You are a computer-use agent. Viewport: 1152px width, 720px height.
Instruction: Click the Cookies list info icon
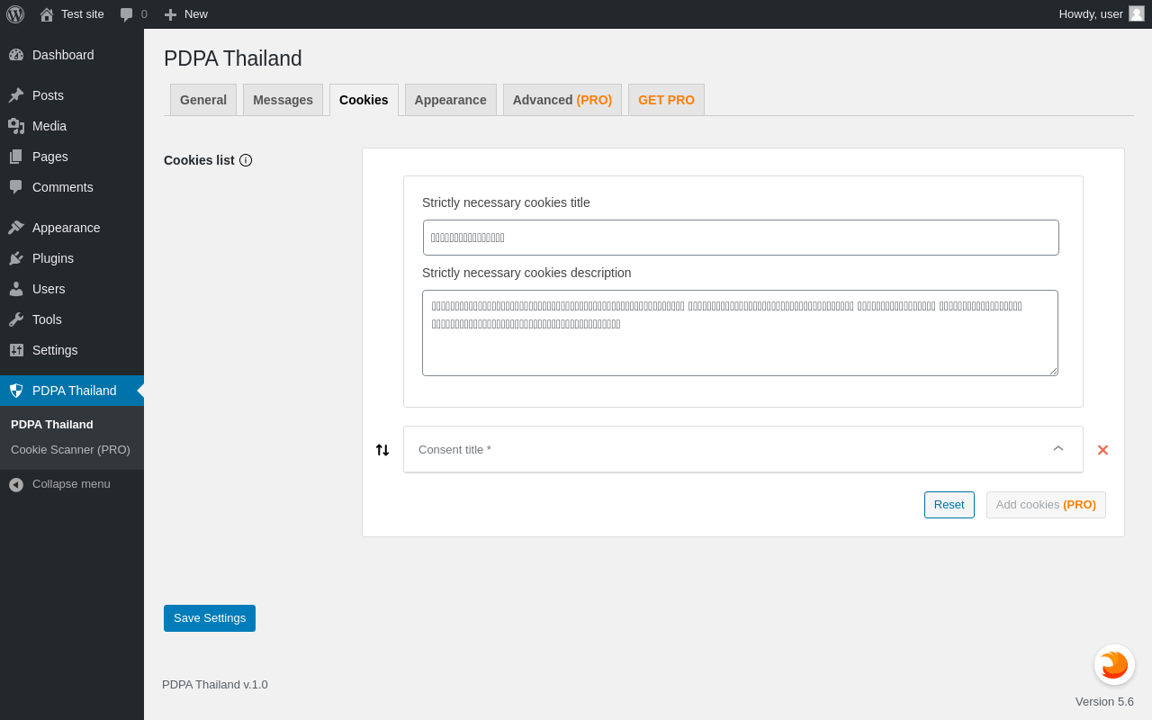pos(246,160)
